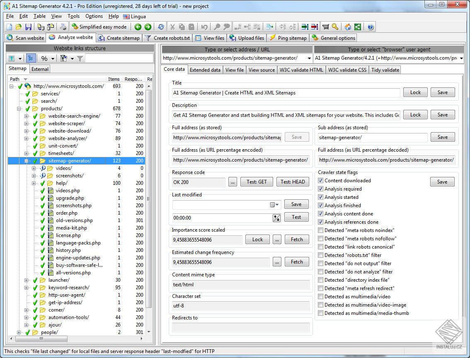Uncheck the Analysis required checkbox

pyautogui.click(x=320, y=189)
